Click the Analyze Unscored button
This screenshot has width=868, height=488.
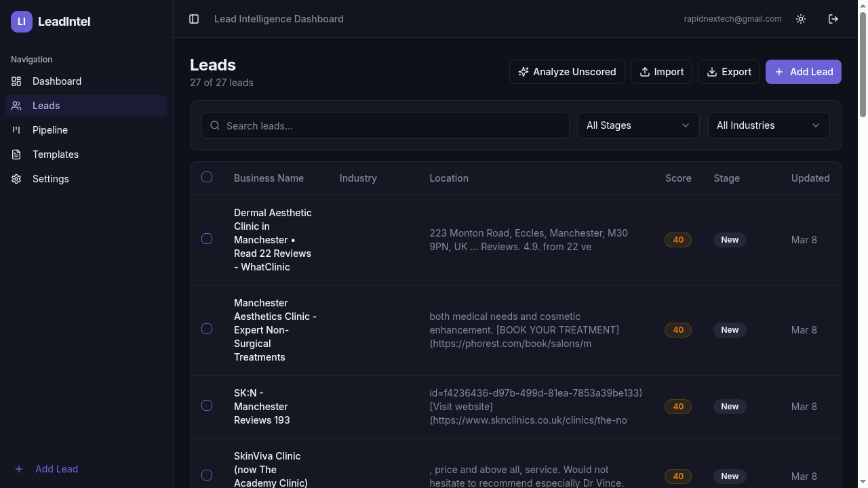click(567, 72)
